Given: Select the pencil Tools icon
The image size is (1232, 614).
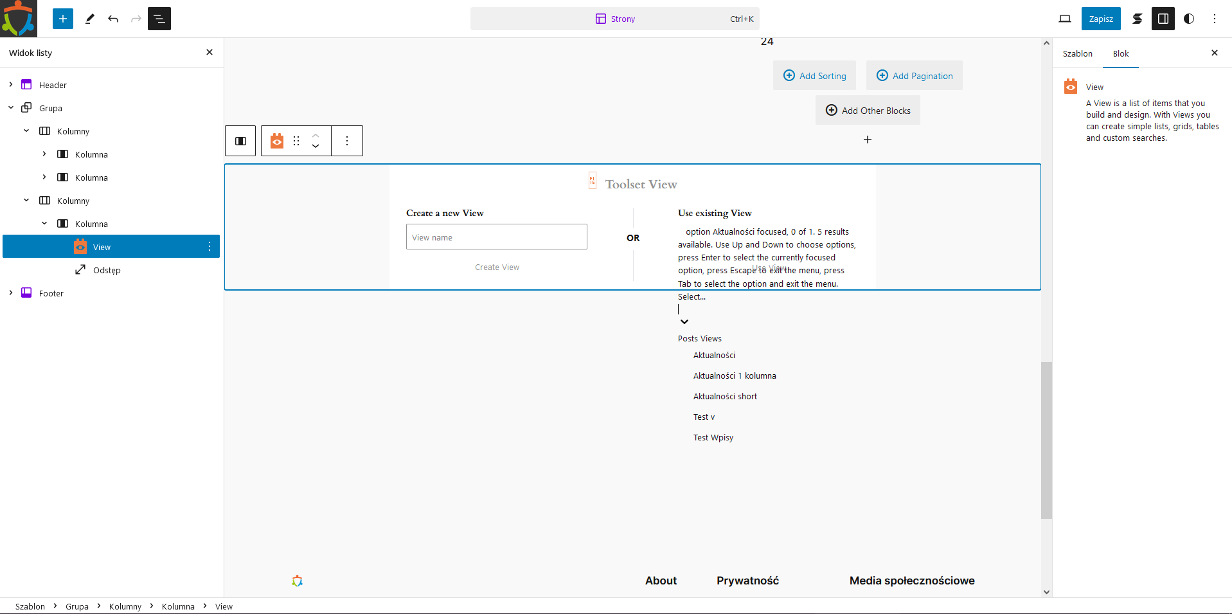Looking at the screenshot, I should pos(90,19).
